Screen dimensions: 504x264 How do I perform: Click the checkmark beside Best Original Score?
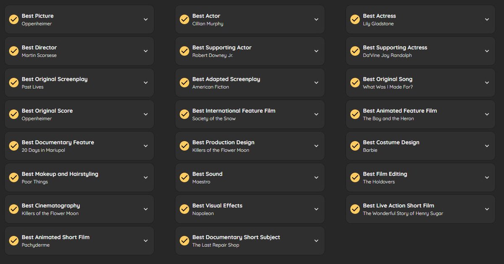click(14, 114)
